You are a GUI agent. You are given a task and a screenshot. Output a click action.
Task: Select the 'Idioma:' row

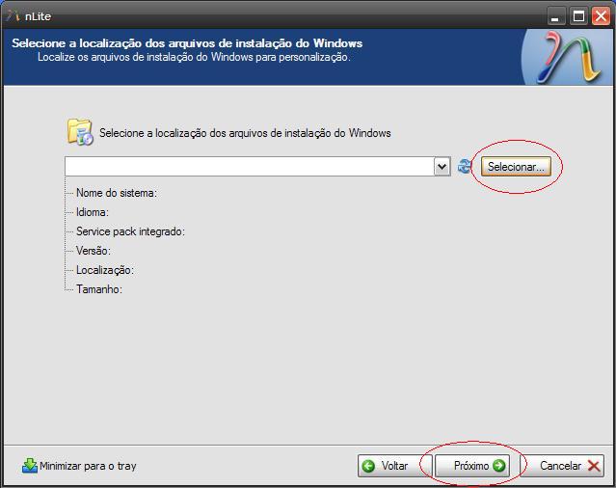pyautogui.click(x=93, y=212)
